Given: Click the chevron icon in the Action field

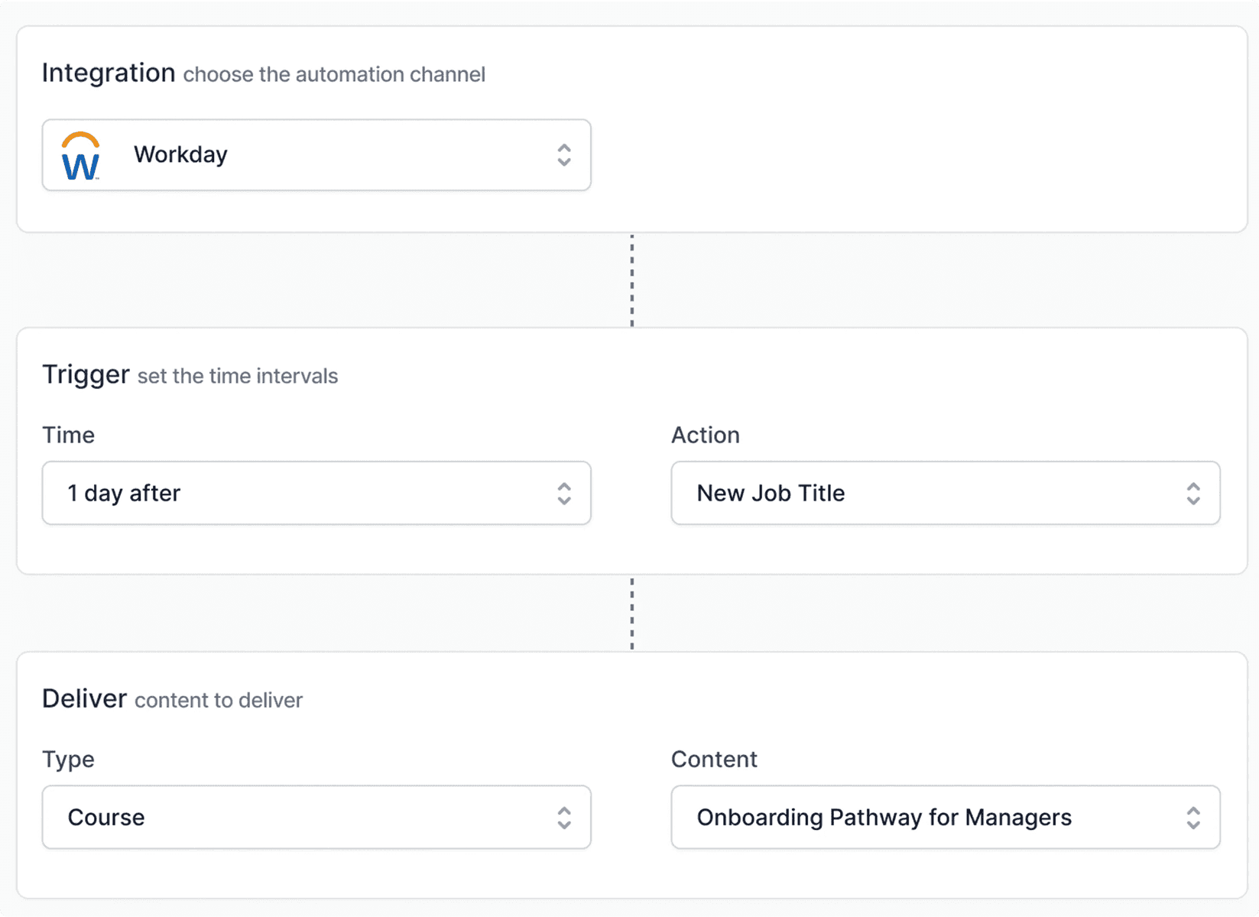Looking at the screenshot, I should coord(1192,494).
